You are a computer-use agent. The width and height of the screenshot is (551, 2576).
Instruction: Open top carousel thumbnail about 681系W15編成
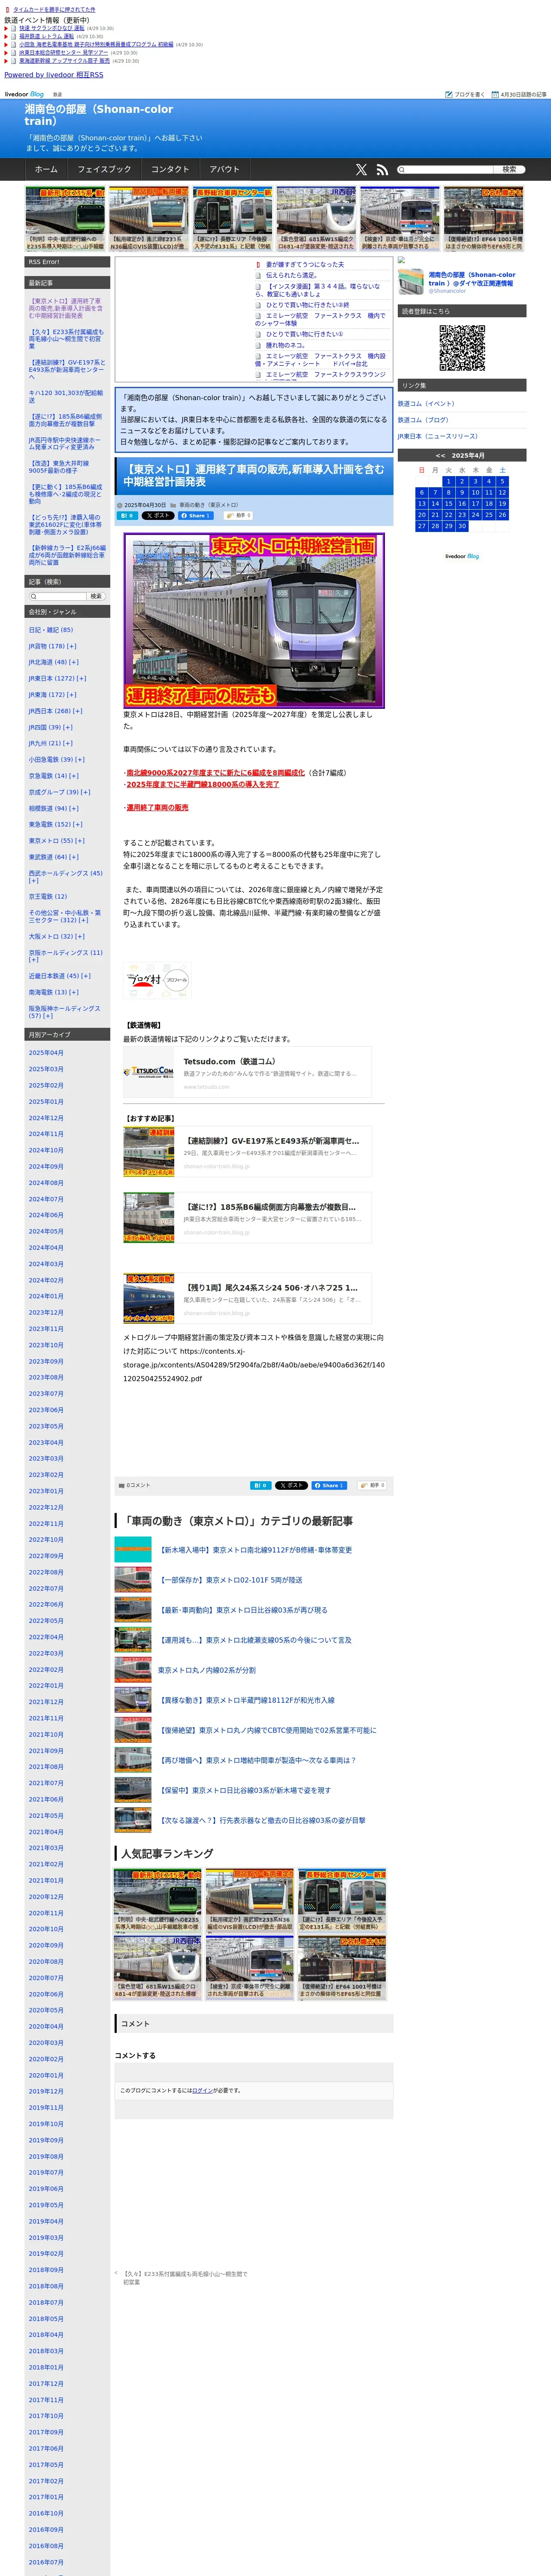[x=316, y=218]
